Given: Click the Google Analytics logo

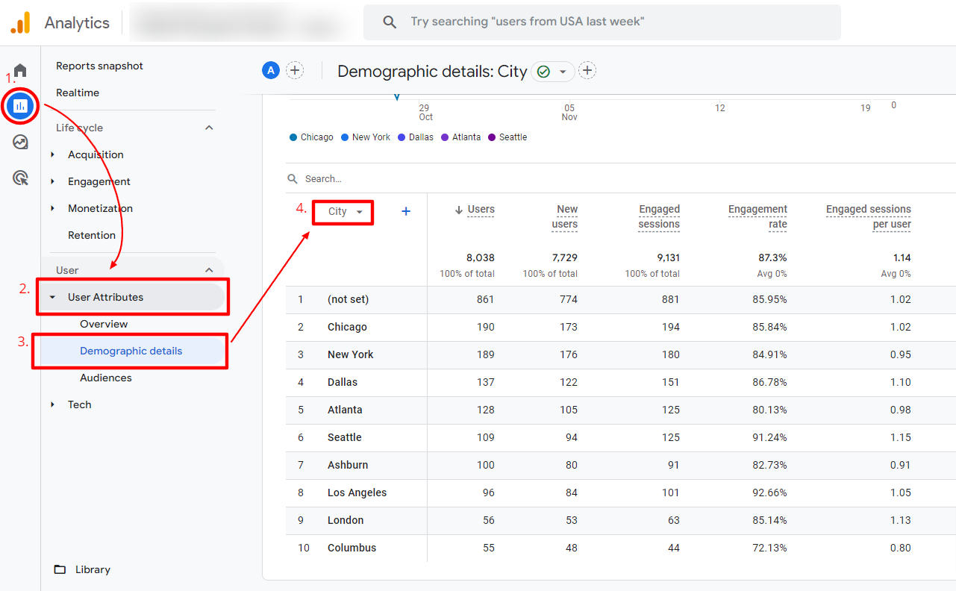Looking at the screenshot, I should [20, 22].
